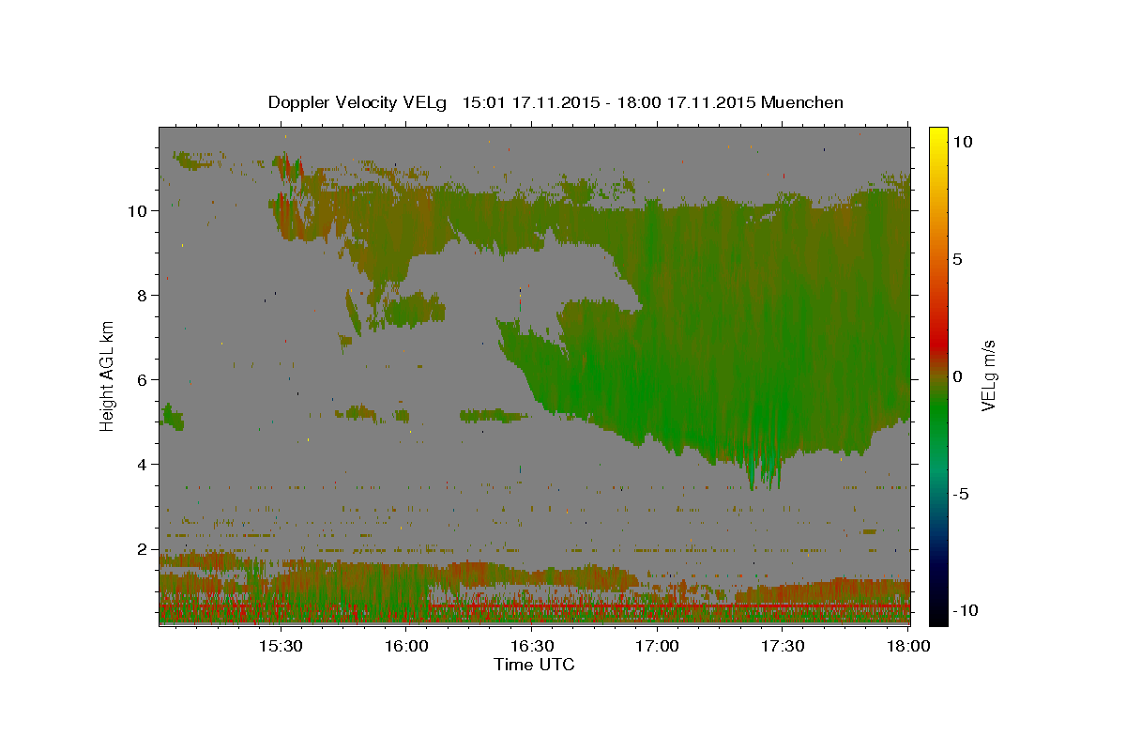Click the plot title "Doppler Velocity VELg"
The width and height of the screenshot is (1126, 751).
[359, 102]
